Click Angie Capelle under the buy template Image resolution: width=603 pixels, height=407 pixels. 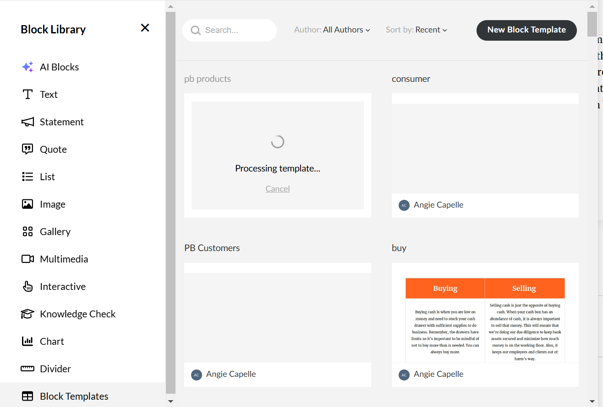click(x=439, y=374)
